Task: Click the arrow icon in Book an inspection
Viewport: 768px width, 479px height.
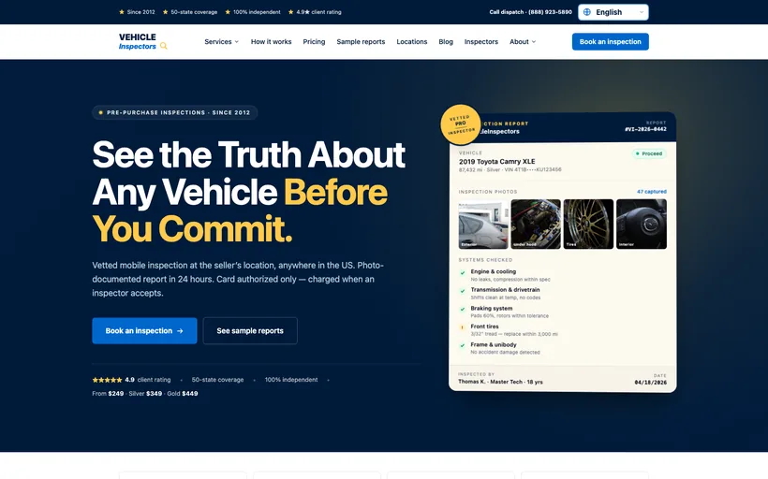Action: coord(180,331)
